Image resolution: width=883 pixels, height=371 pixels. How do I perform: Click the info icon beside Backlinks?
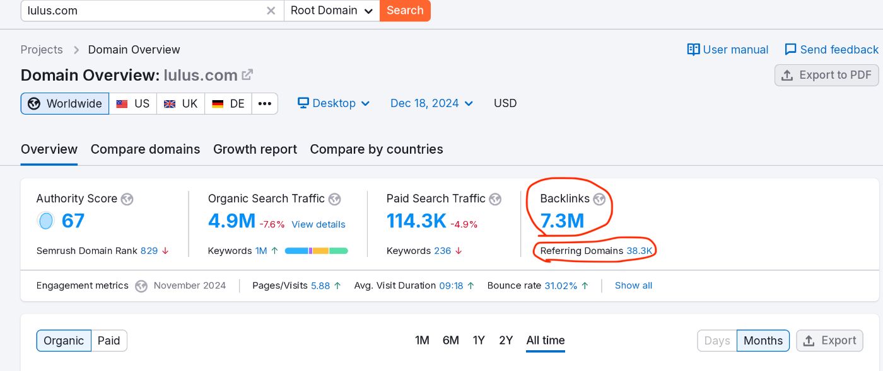(599, 199)
